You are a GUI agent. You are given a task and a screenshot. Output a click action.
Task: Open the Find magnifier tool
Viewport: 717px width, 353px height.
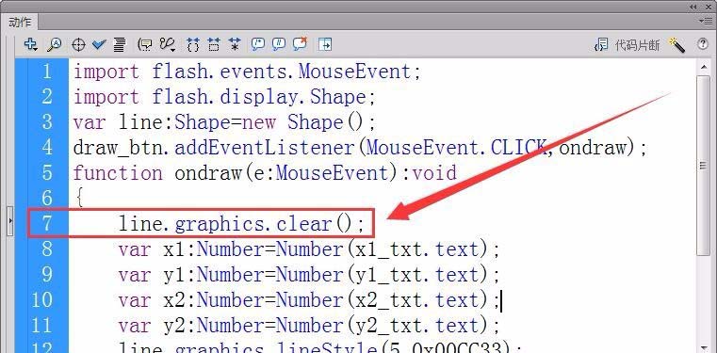click(55, 44)
